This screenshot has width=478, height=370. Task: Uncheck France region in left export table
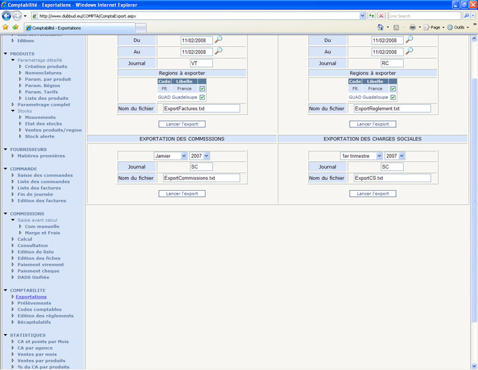point(202,89)
